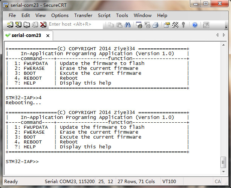Click the Disconnect red X icon

pos(43,25)
